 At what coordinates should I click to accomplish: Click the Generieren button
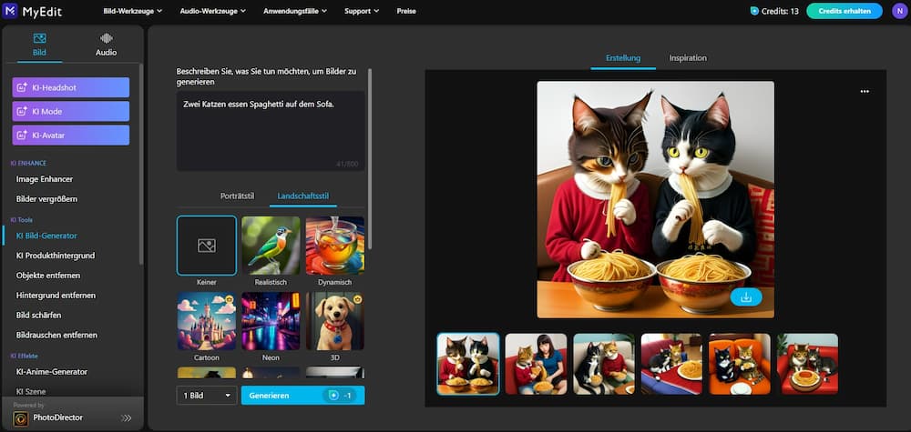point(302,396)
